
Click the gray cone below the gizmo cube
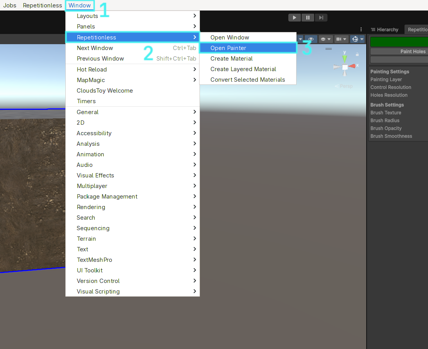345,73
